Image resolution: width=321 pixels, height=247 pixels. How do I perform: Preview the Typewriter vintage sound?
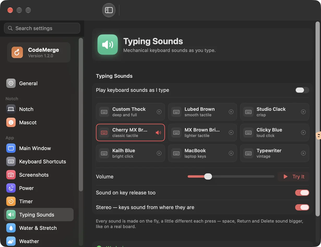click(303, 153)
